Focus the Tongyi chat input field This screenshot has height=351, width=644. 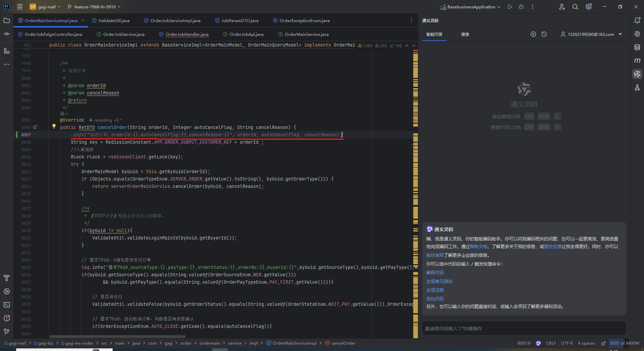524,329
